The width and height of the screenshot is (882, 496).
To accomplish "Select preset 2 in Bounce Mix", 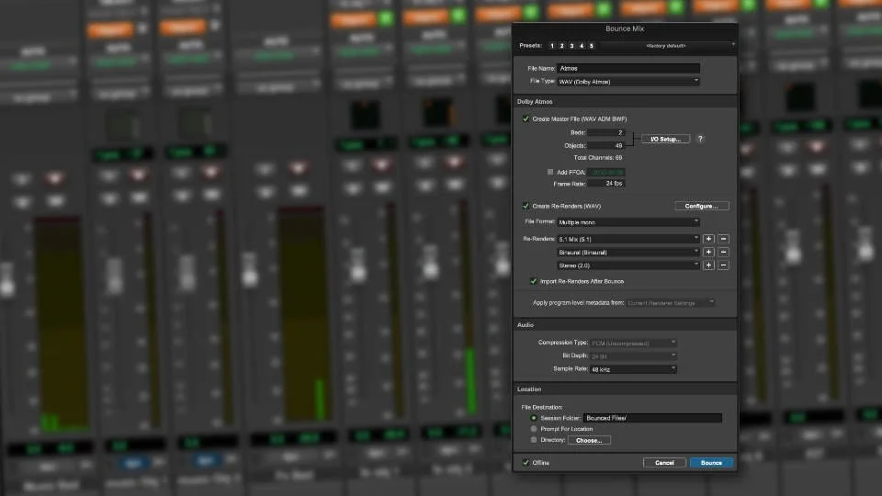I will click(x=561, y=46).
